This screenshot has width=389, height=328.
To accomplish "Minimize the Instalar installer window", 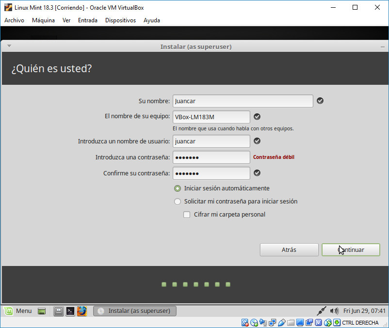I will click(x=383, y=47).
